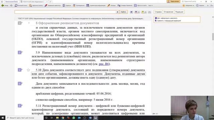Image resolution: width=214 pixels, height=120 pixels.
Task: Open Outlook from the taskbar
Action: (79, 118)
